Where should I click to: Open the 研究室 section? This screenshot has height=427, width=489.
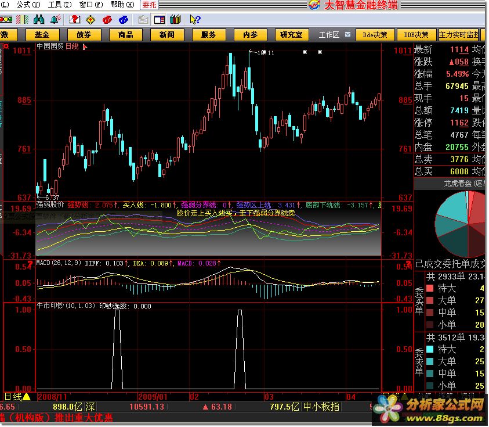292,35
